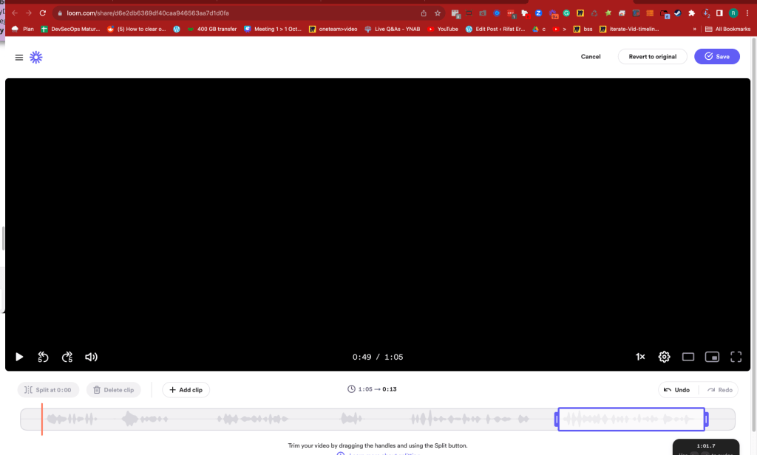Mute the video volume

click(91, 357)
